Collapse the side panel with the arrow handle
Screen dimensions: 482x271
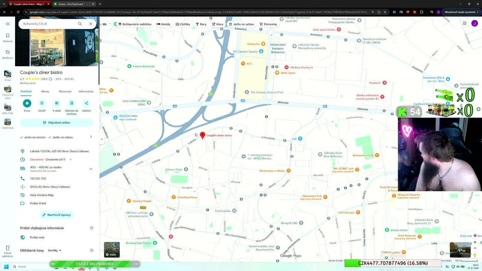coord(102,139)
